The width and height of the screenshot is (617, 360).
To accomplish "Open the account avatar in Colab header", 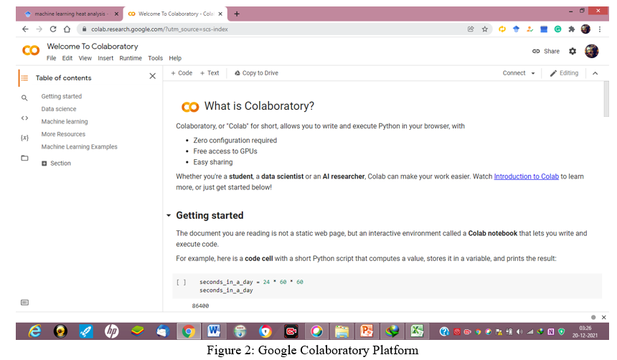I will [591, 51].
